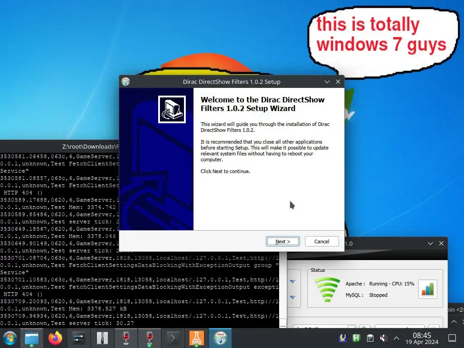Click the show desktop button at taskbar end
Viewport: 464px width, 348px height.
[452, 338]
